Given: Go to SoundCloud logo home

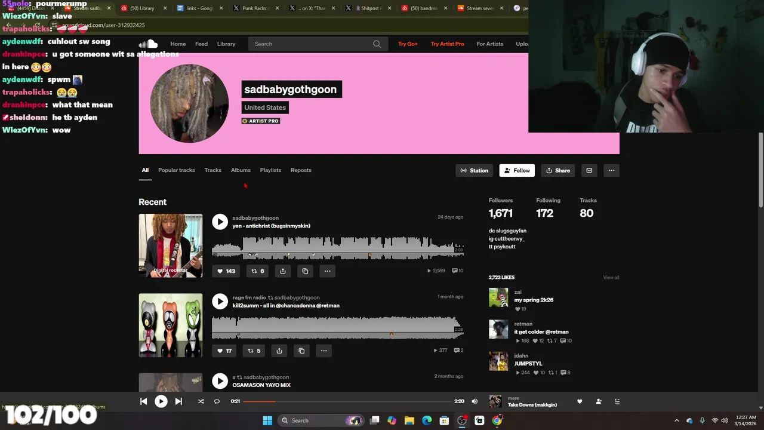Looking at the screenshot, I should click(x=148, y=44).
